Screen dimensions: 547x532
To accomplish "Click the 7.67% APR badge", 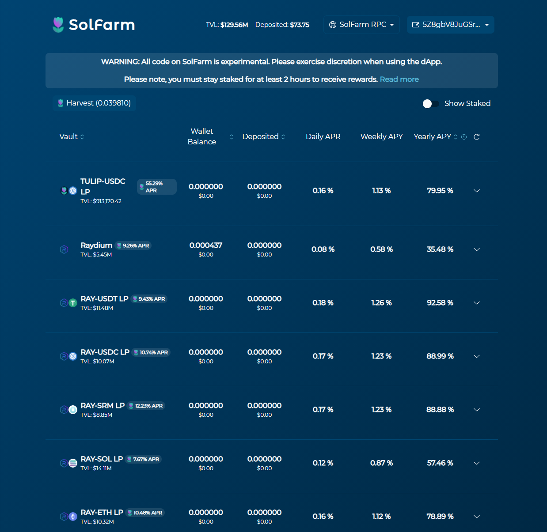I will coord(143,459).
